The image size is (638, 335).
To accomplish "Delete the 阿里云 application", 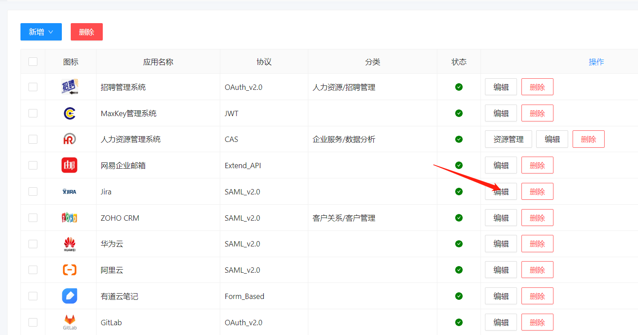I will tap(537, 270).
